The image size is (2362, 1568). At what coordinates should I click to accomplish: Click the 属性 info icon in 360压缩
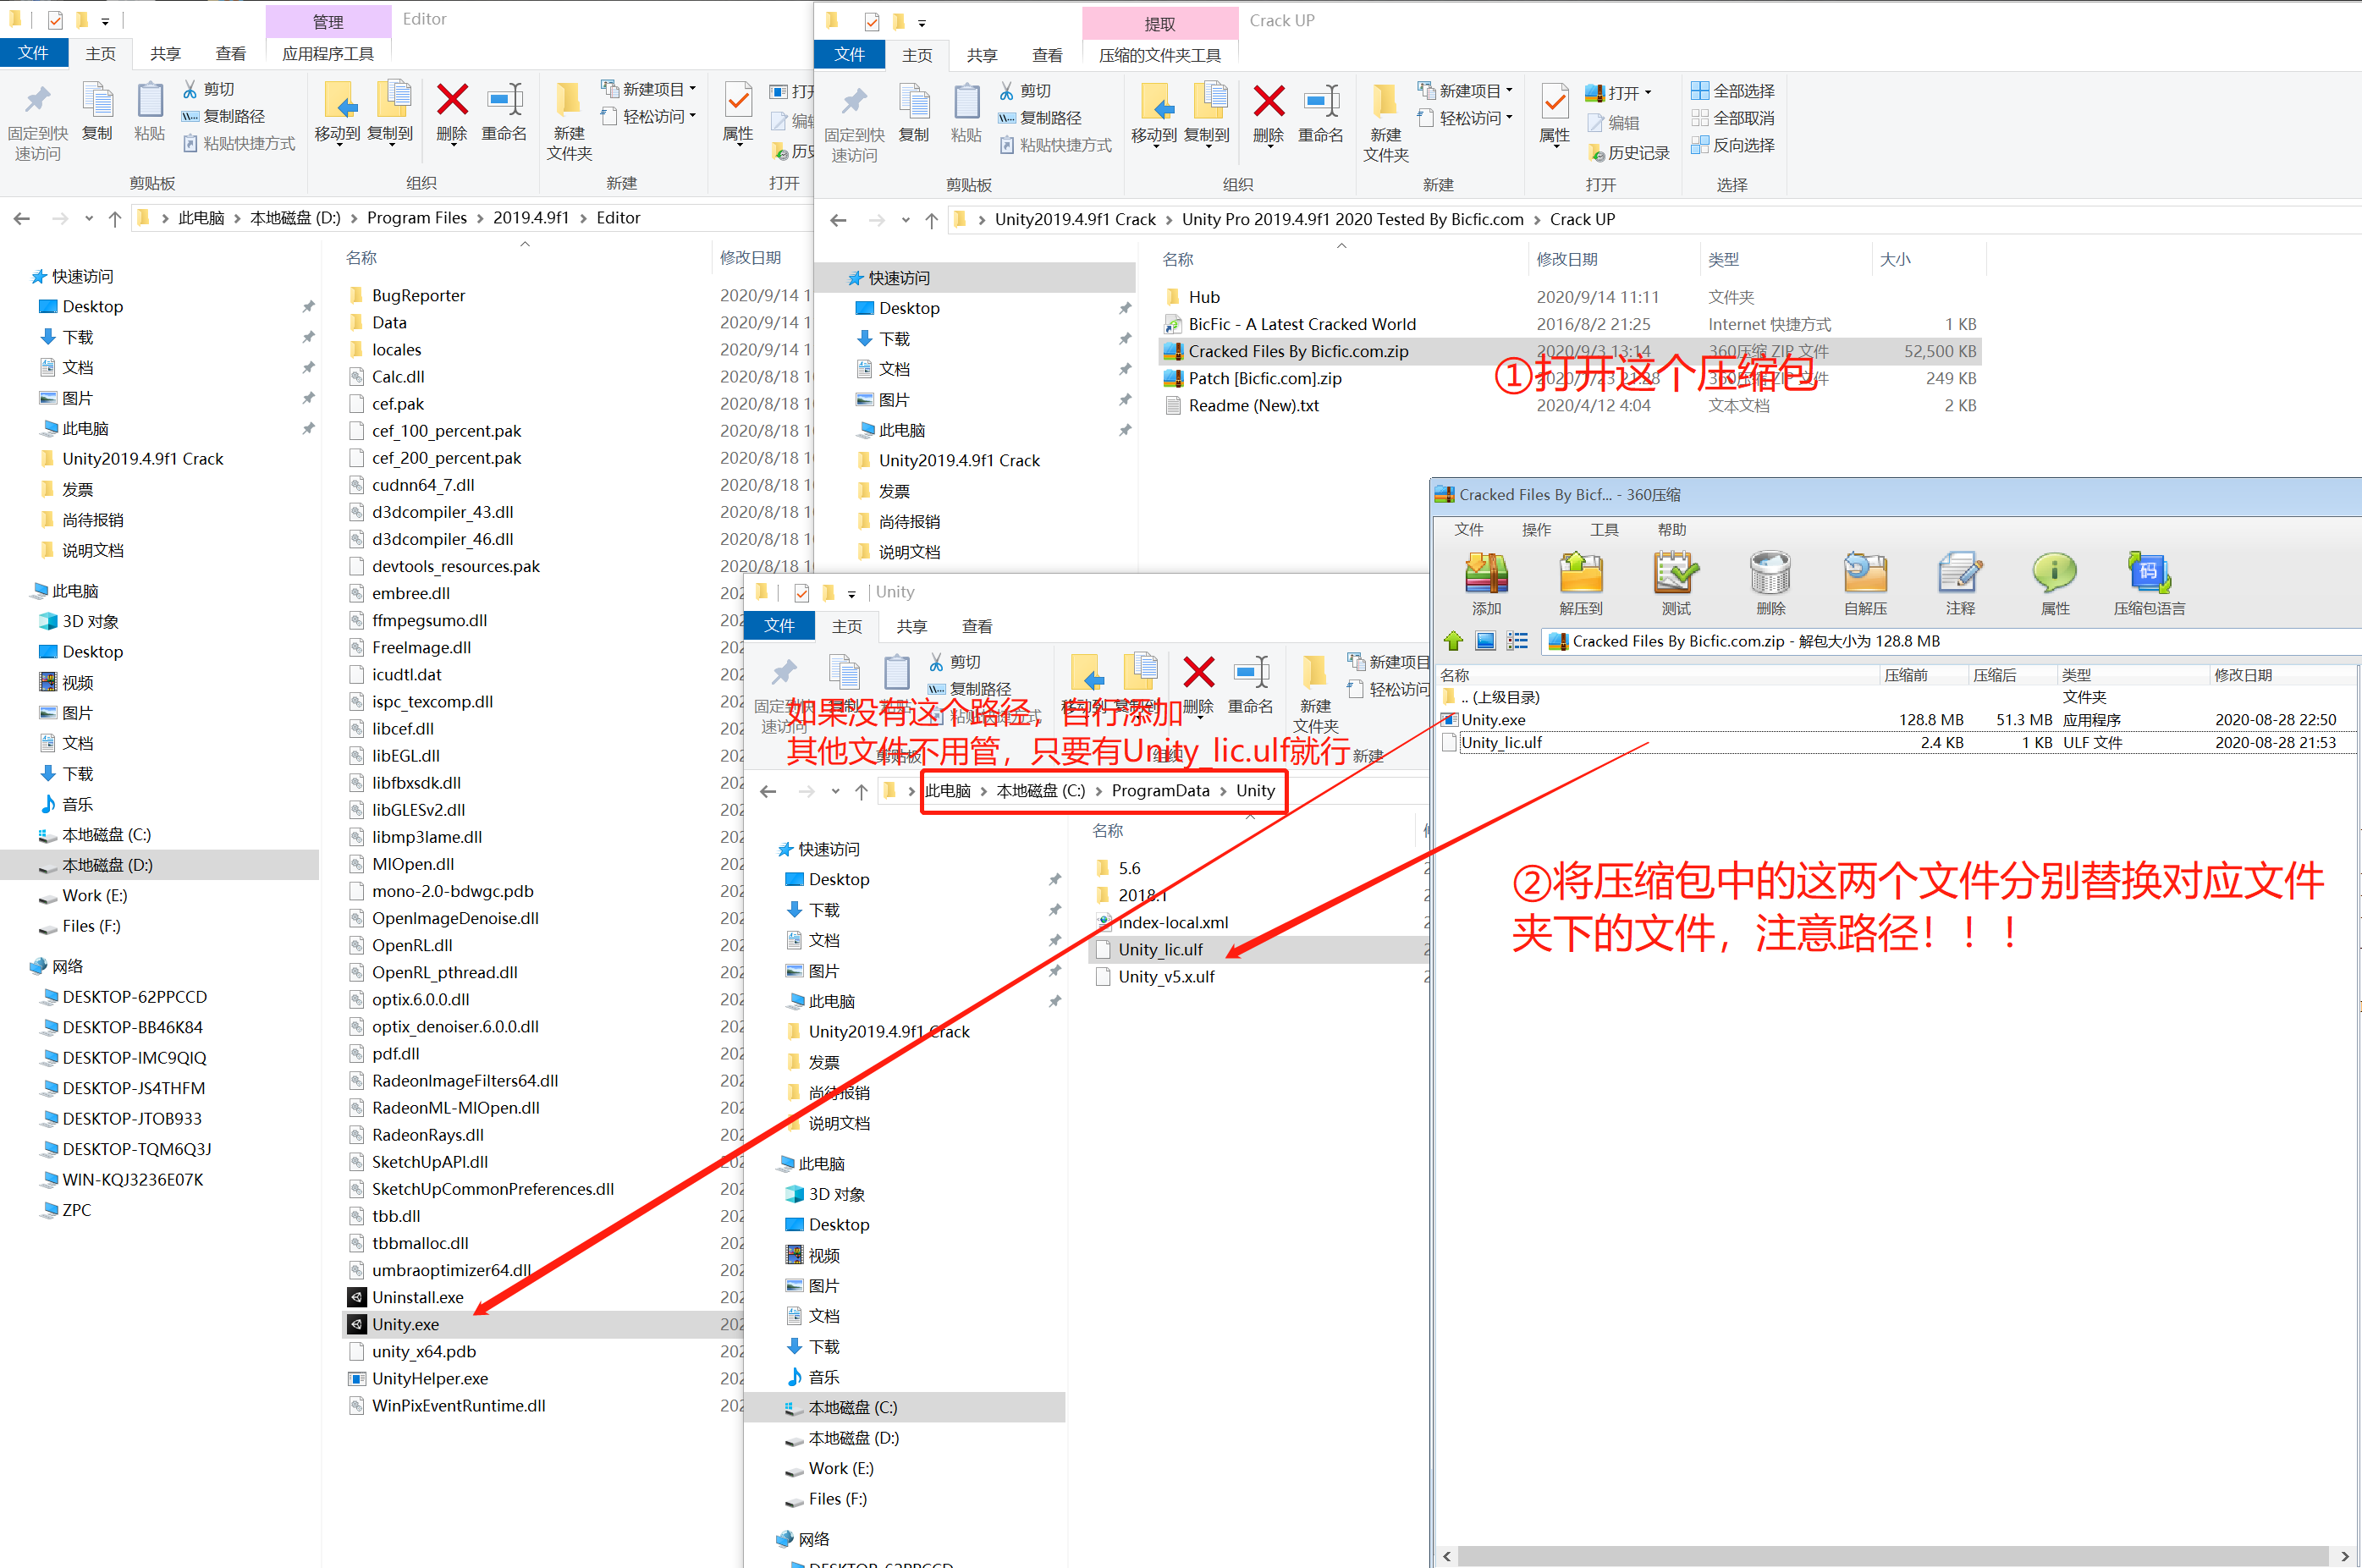coord(2054,574)
